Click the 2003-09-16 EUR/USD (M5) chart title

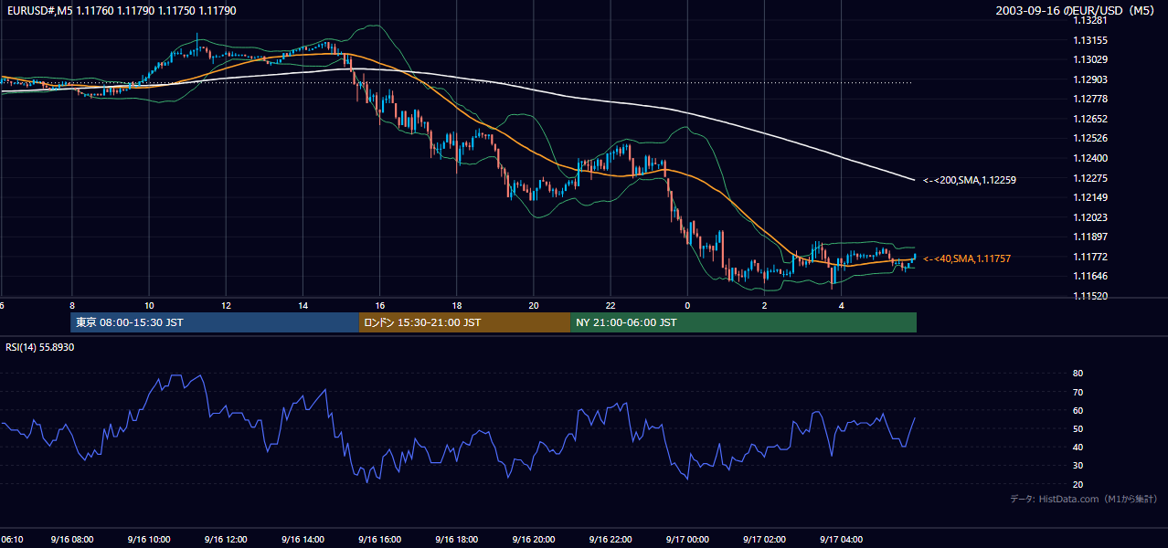pos(1077,10)
